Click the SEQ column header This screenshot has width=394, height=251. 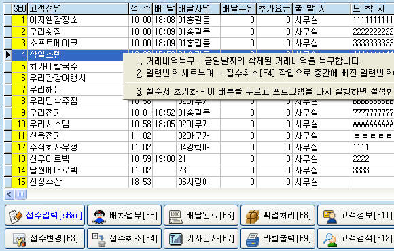[x=20, y=9]
